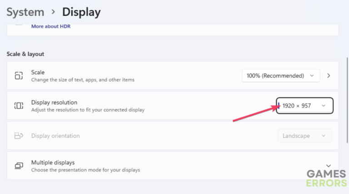The height and width of the screenshot is (194, 349).
Task: Click the Scale & layout section heading
Action: 25,54
